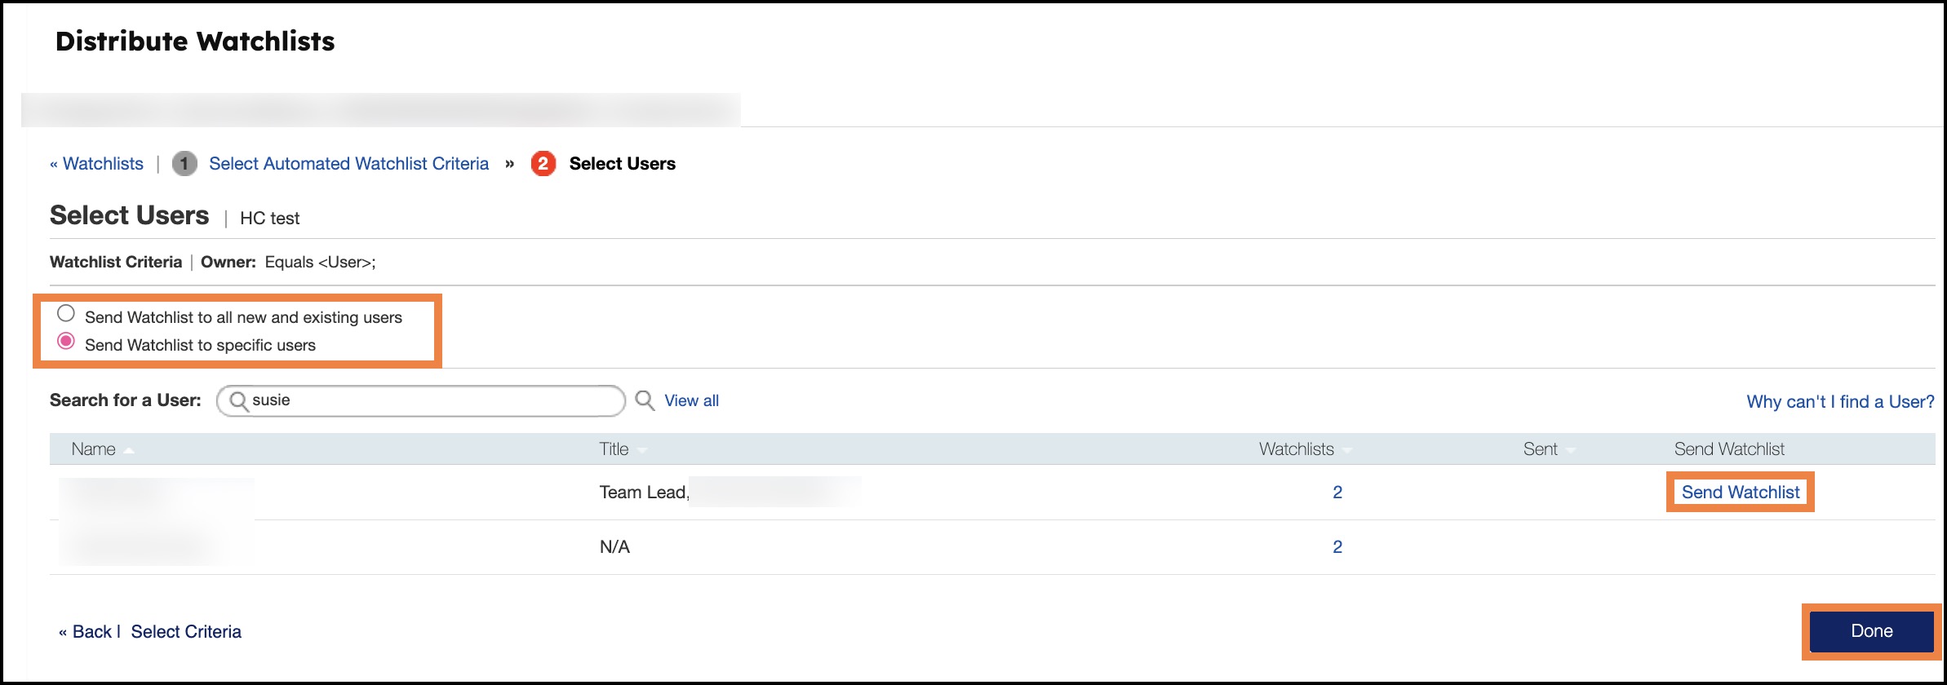Open the Select Criteria link
Viewport: 1947px width, 685px height.
pyautogui.click(x=186, y=632)
